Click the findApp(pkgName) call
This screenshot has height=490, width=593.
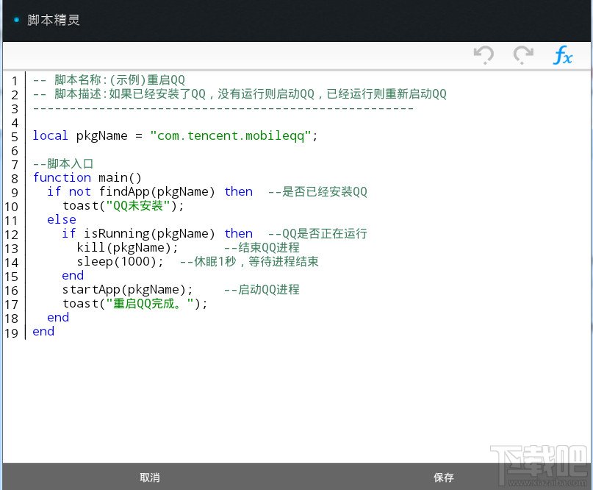pyautogui.click(x=157, y=191)
